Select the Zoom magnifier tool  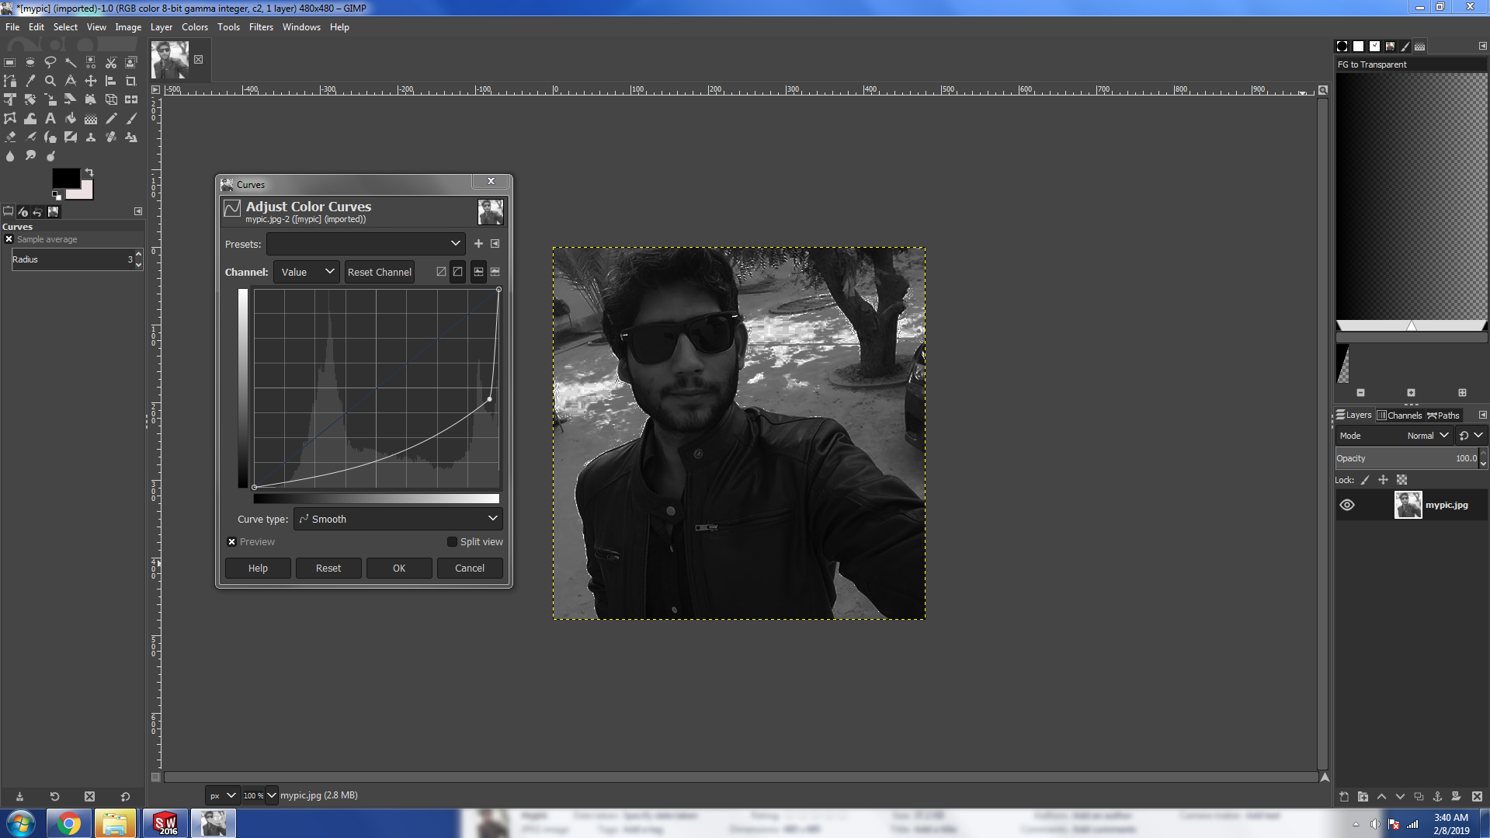[50, 81]
